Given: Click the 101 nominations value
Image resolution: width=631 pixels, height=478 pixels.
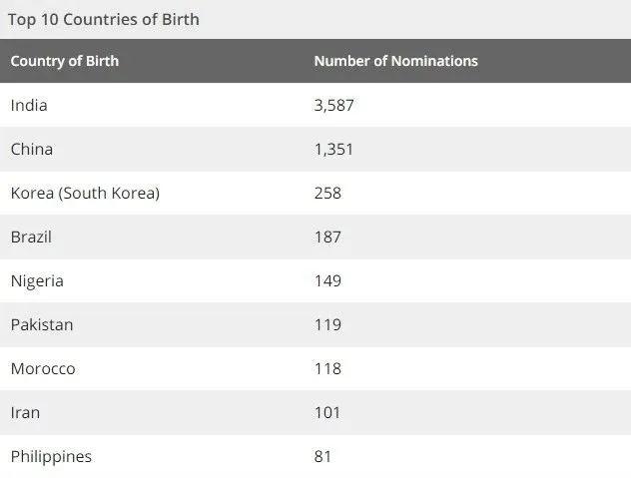Looking at the screenshot, I should click(327, 413).
